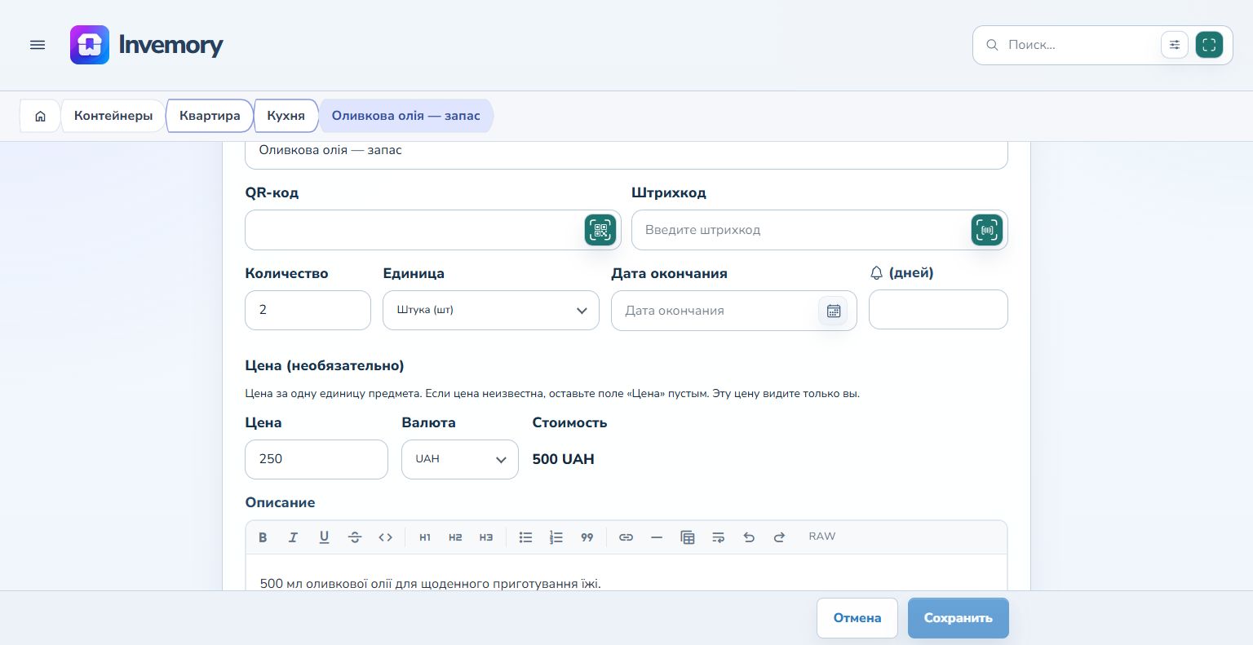Launch the scanner from the search bar
1253x645 pixels.
pyautogui.click(x=1209, y=45)
